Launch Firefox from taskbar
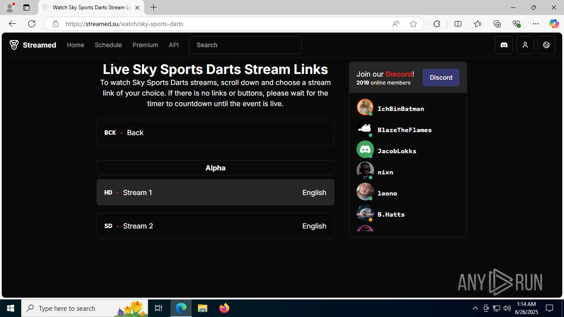The width and height of the screenshot is (564, 317). coord(224,308)
